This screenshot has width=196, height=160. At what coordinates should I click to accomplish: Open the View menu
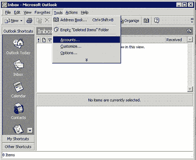click(x=27, y=13)
